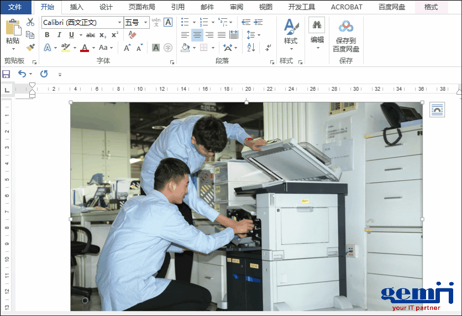Viewport: 462px width, 316px height.
Task: Open the 五号 font size dropdown
Action: (x=146, y=23)
